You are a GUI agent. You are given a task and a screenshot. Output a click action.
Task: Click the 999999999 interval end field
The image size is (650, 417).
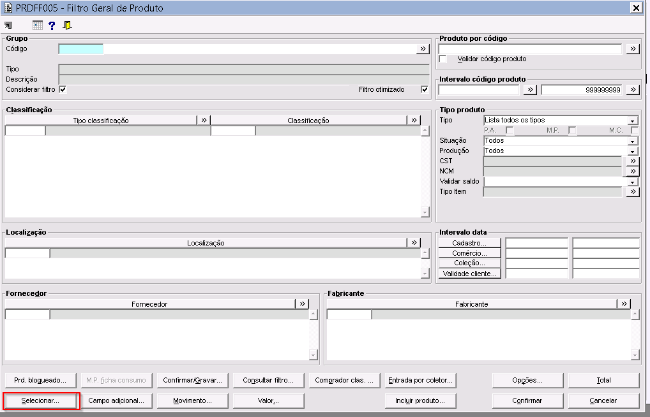[582, 89]
